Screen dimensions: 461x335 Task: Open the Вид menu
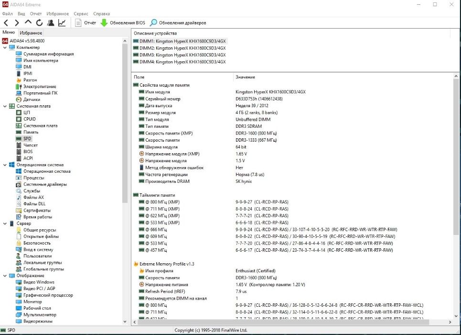(21, 13)
